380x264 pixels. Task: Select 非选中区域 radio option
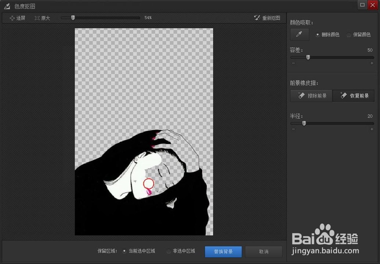click(181, 251)
